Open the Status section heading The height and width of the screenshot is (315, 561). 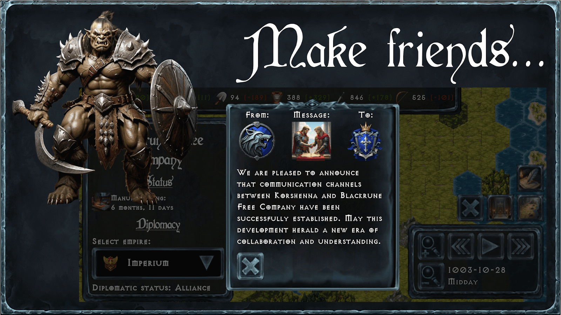coord(160,182)
